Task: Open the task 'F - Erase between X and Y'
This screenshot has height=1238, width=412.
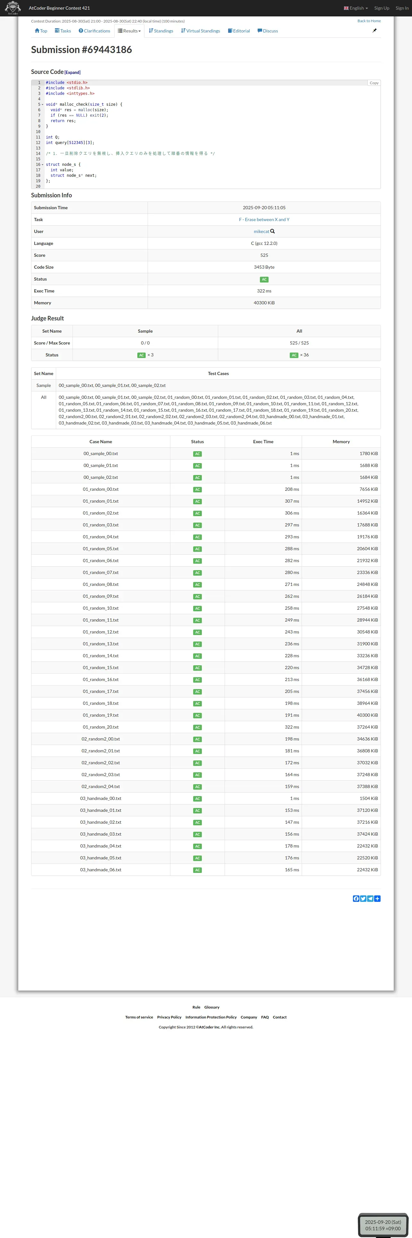Action: pyautogui.click(x=264, y=220)
